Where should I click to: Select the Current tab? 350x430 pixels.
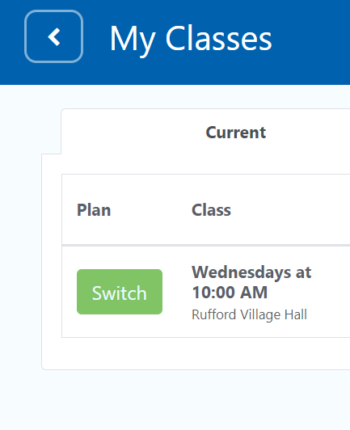pyautogui.click(x=235, y=133)
